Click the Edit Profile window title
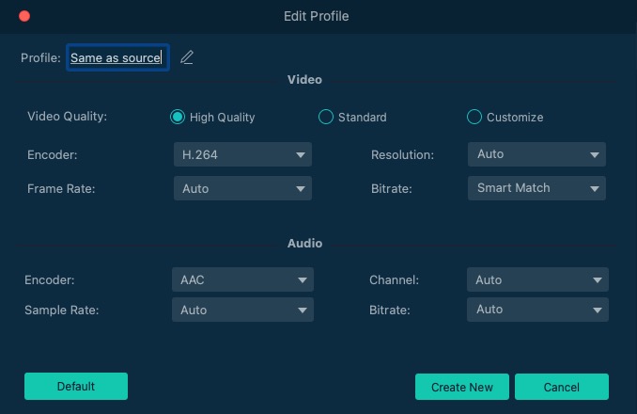Screen dimensions: 637x414 click(316, 16)
